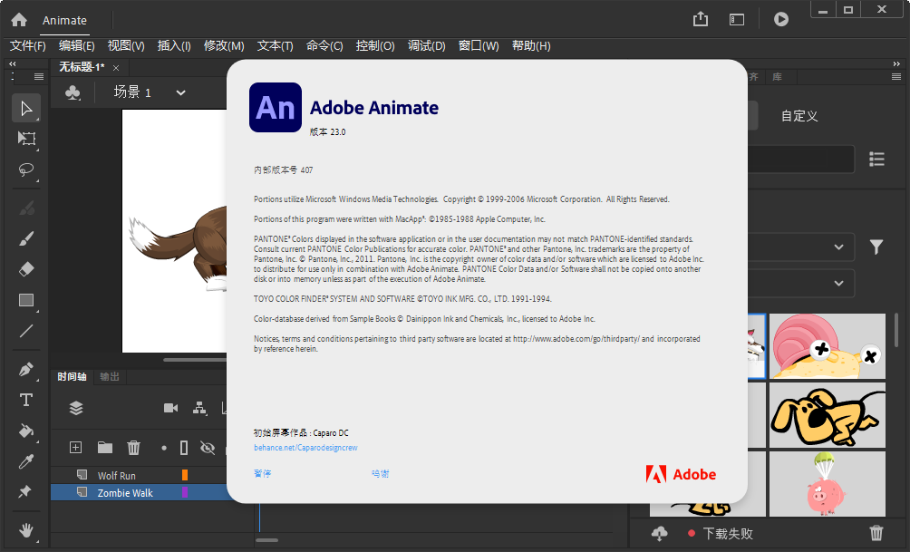This screenshot has width=910, height=552.
Task: Switch to the 输出 tab
Action: pos(109,377)
